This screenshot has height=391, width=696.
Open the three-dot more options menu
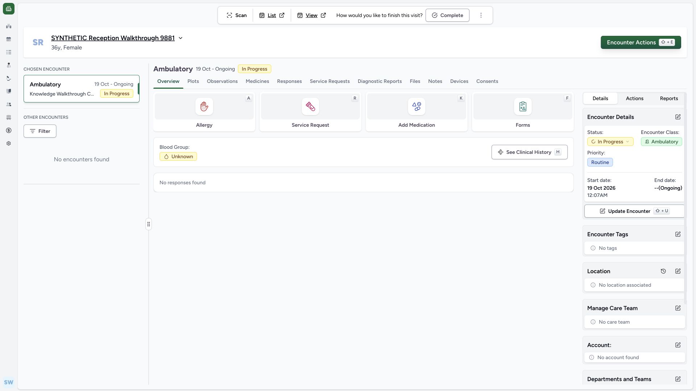pyautogui.click(x=481, y=15)
